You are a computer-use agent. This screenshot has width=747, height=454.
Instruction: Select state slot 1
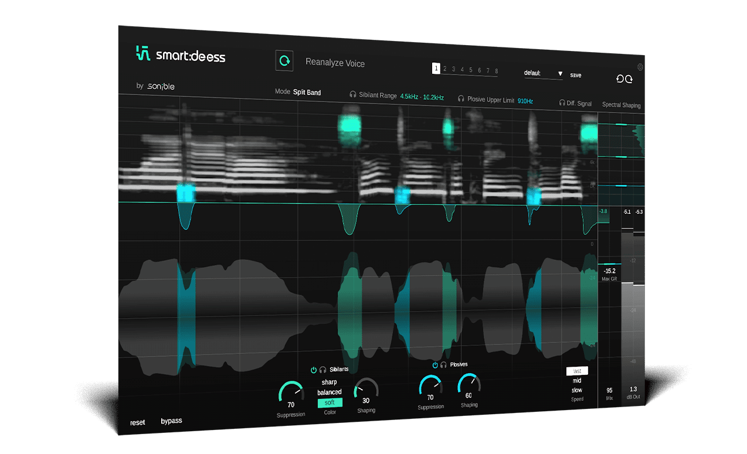(x=436, y=69)
